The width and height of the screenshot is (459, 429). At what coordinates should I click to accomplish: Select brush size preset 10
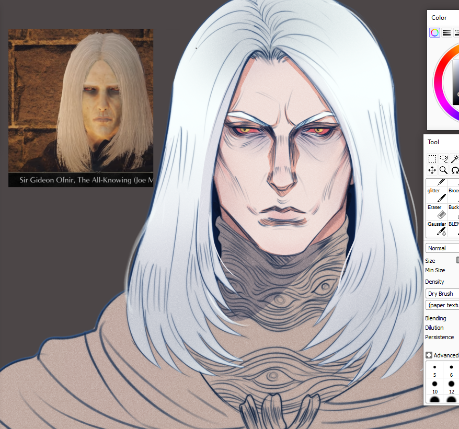[x=435, y=387]
